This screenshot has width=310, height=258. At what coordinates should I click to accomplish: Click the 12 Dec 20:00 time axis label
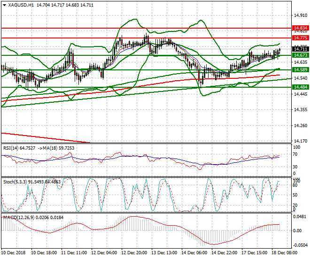[134, 253]
